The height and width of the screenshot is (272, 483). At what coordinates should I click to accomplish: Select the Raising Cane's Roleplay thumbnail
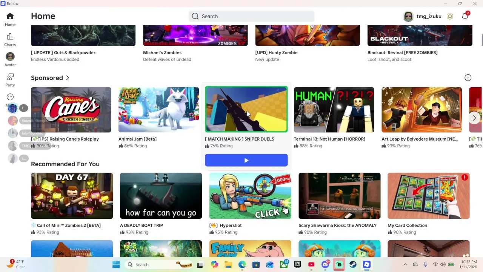point(71,110)
